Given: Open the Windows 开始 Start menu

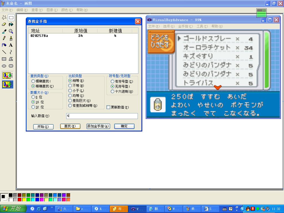Looking at the screenshot, I should tap(13, 209).
